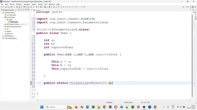Open the New file dropdown arrow
Screen dimensions: 197x110
click(x=4, y=7)
